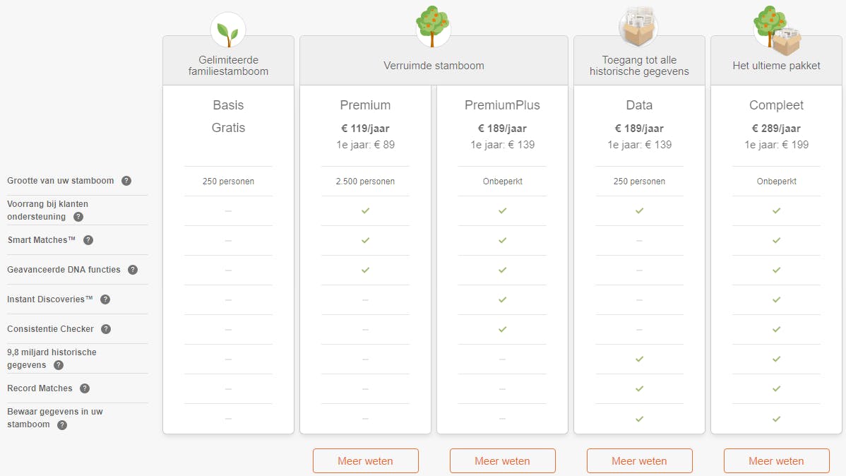Click help icon for Bewaar gegevens in uw stamboom

tap(62, 425)
